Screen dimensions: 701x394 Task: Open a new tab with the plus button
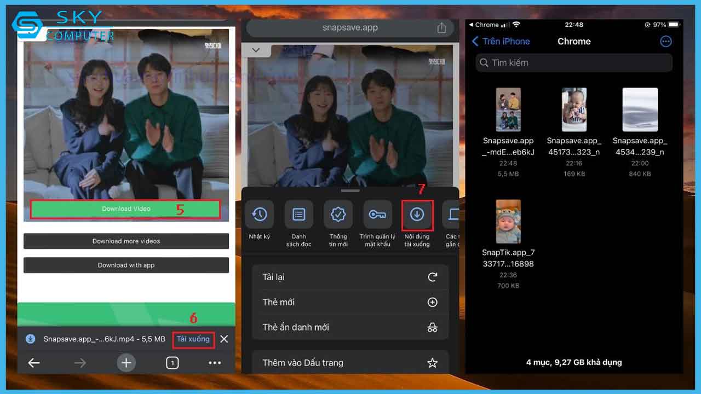click(x=126, y=363)
